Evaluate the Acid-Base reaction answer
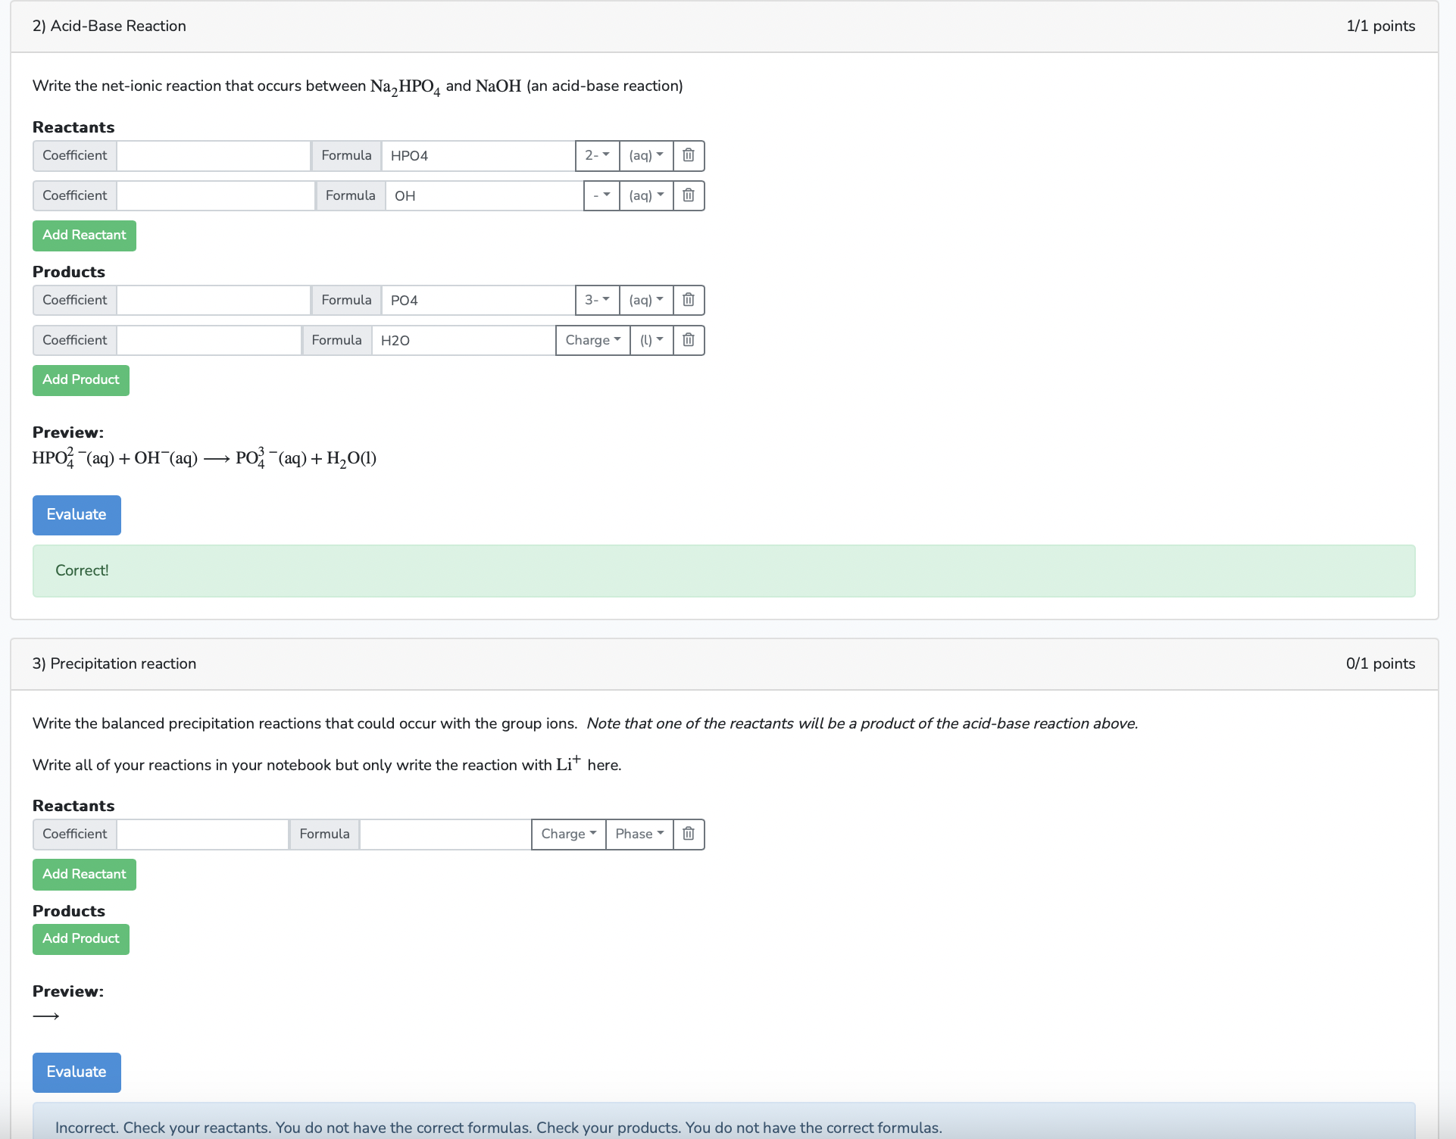 tap(77, 515)
